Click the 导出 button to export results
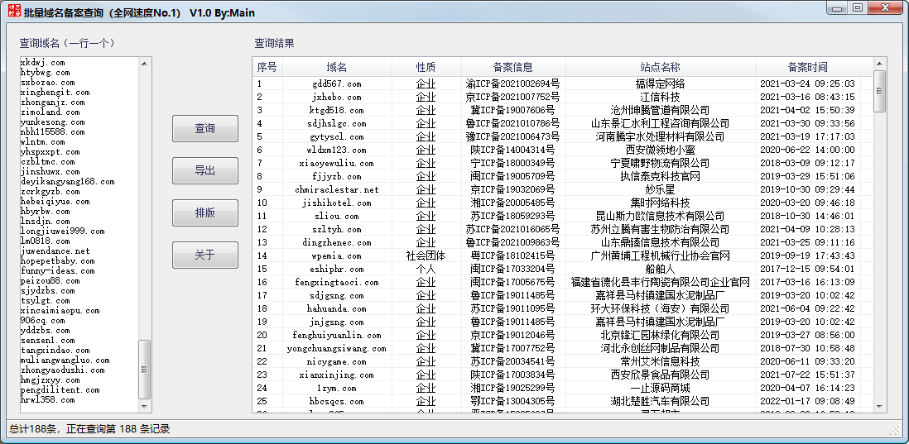This screenshot has width=909, height=444. pyautogui.click(x=204, y=170)
